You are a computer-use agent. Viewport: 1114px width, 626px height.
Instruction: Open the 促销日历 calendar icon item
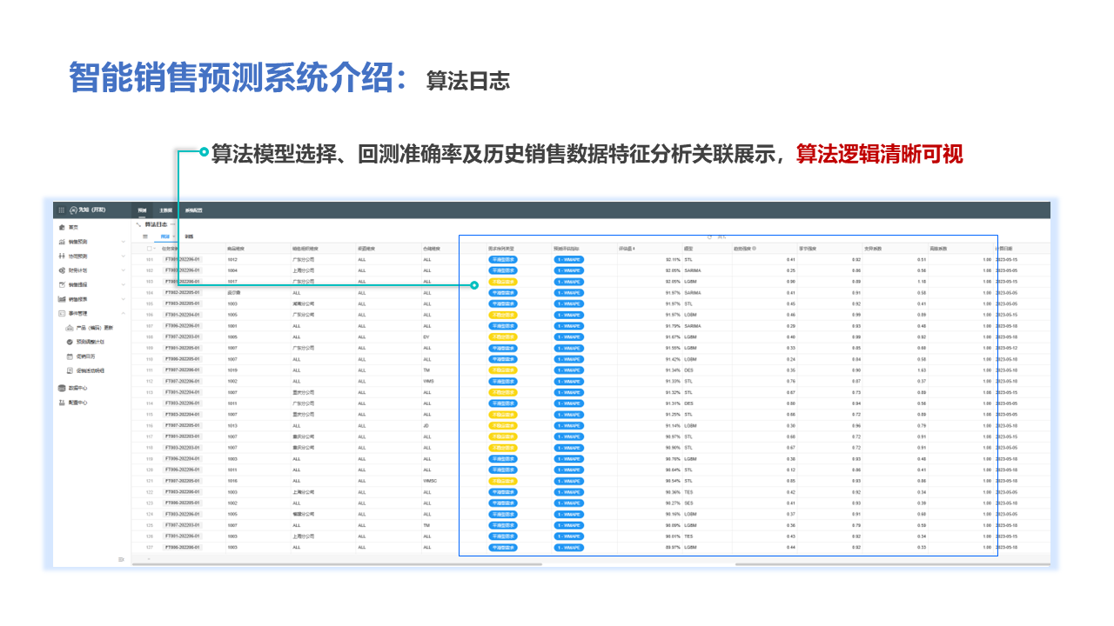point(70,356)
